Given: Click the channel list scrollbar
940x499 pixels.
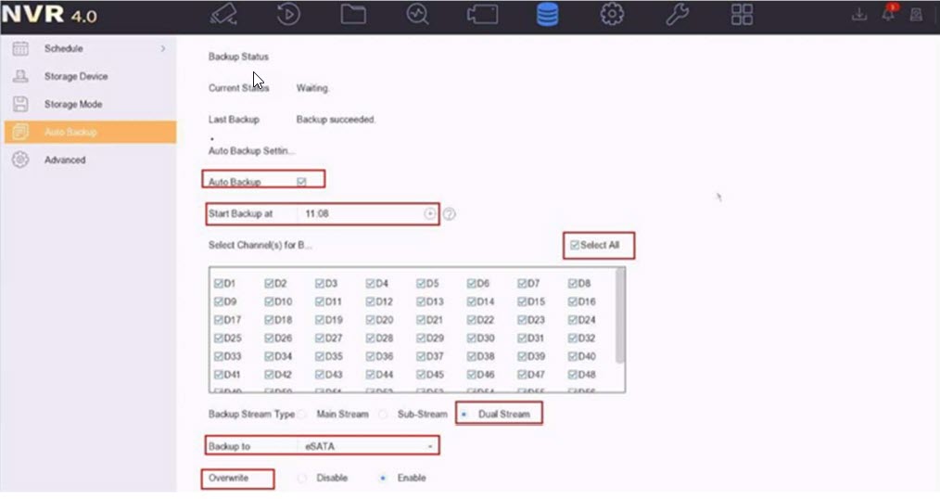Looking at the screenshot, I should point(619,315).
